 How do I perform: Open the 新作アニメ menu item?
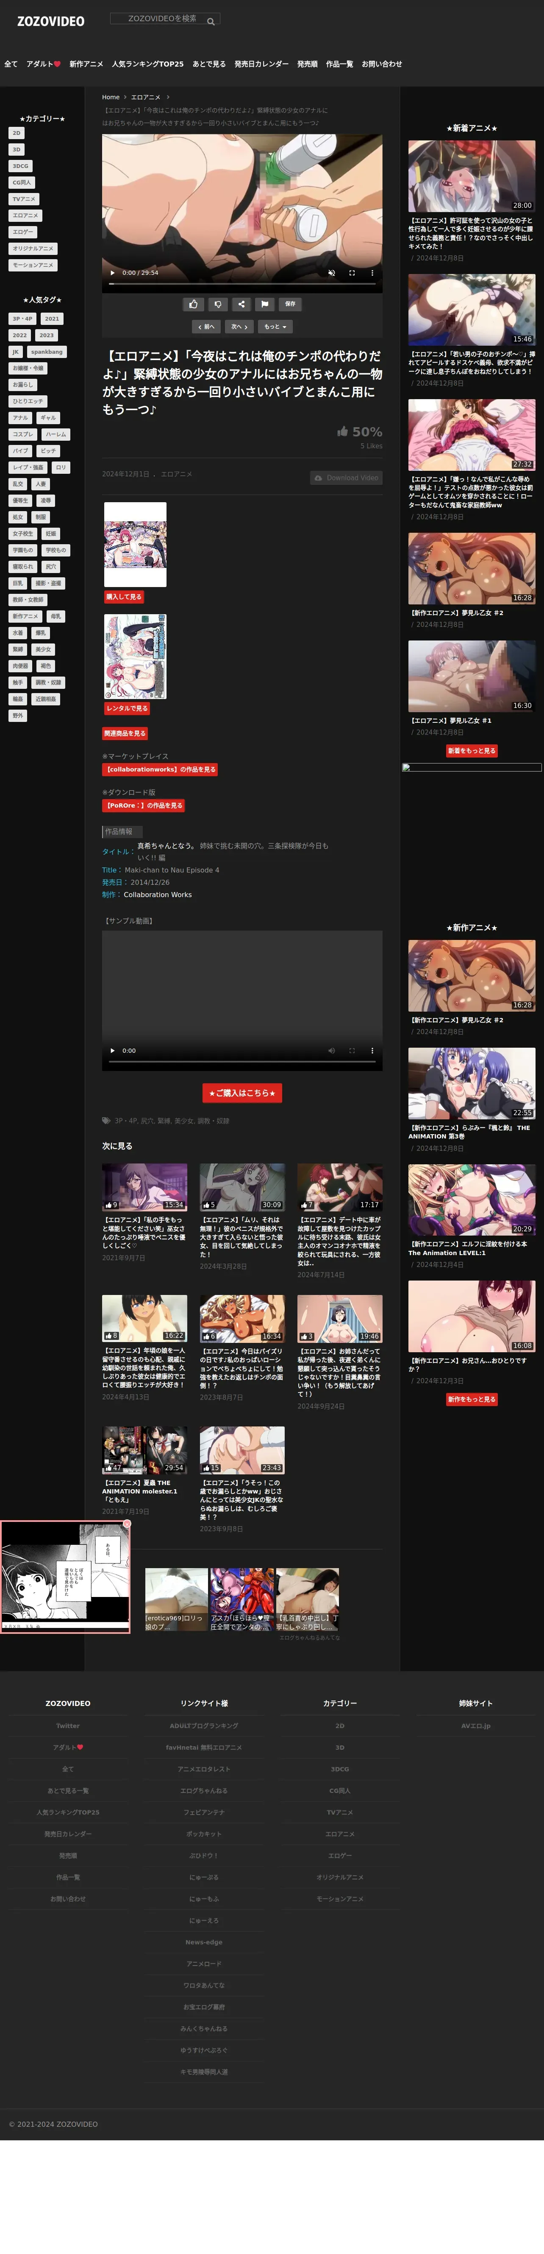coord(86,64)
